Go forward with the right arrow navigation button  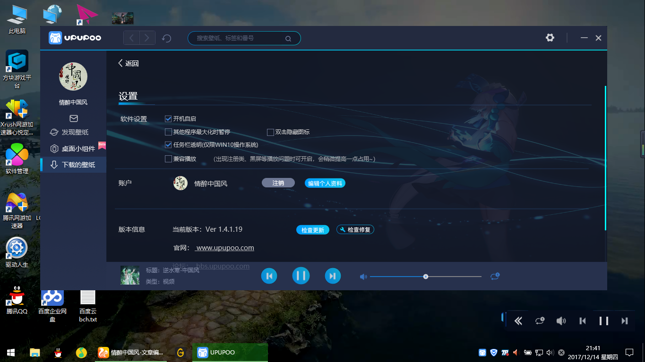pyautogui.click(x=147, y=38)
